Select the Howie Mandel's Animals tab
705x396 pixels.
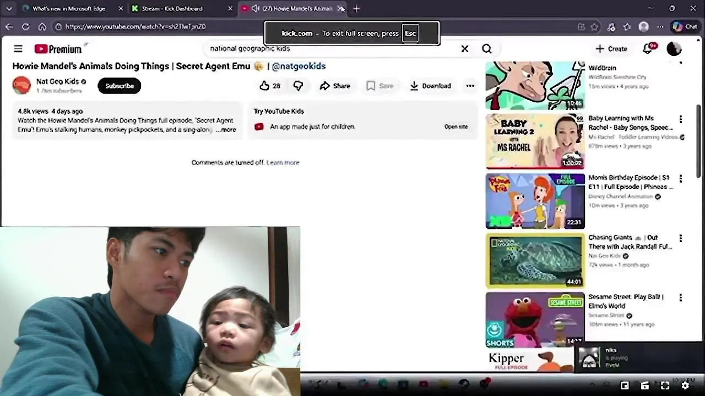point(298,8)
